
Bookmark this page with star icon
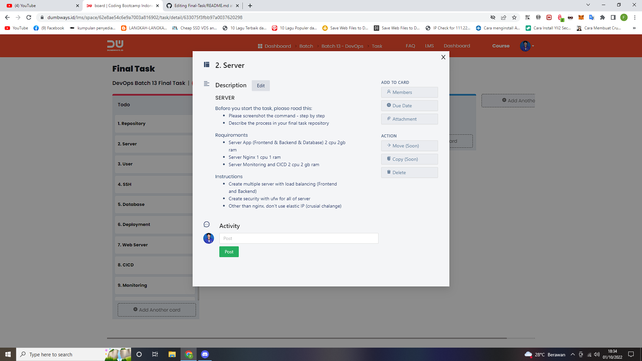click(514, 17)
